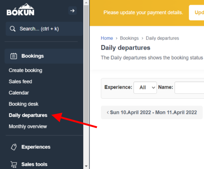Click the search magnifier icon
Viewport: 204px width, 169px height.
pyautogui.click(x=13, y=29)
